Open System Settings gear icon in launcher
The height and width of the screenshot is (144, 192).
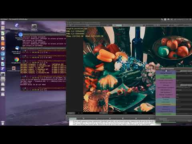pos(3,48)
